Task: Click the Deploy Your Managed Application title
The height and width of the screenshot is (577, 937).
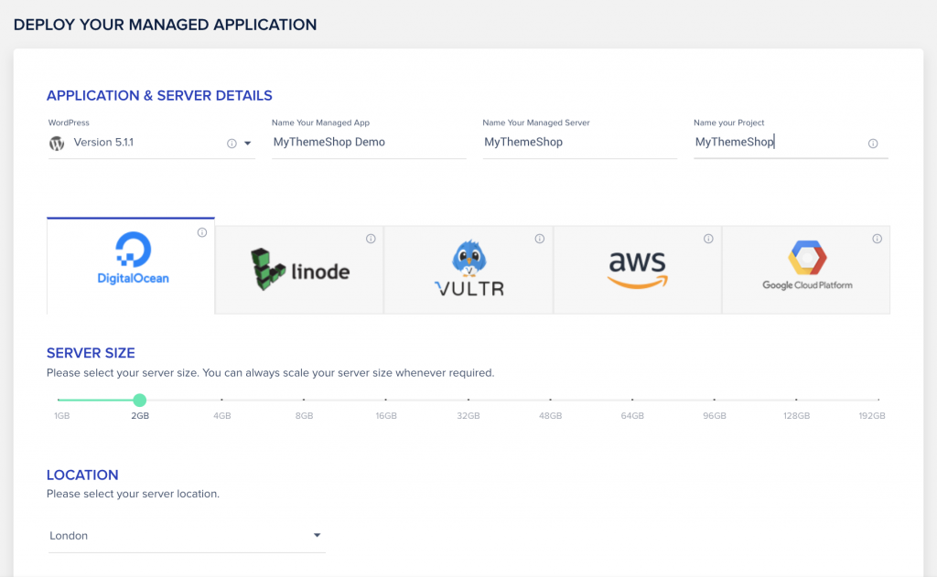Action: coord(165,25)
